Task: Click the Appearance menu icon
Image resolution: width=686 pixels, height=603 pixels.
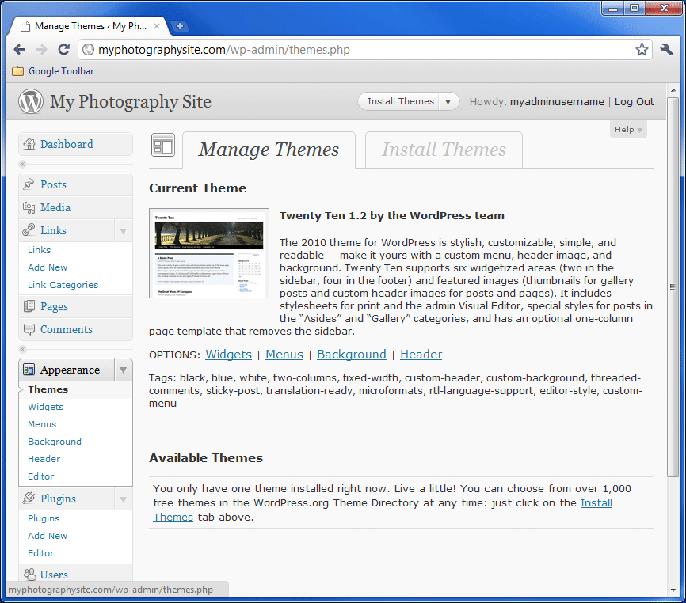Action: point(29,370)
